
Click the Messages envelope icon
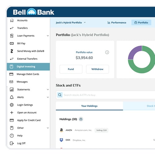(11, 82)
